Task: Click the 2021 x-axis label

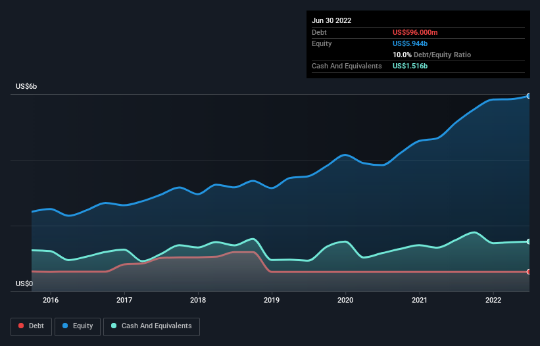Action: pyautogui.click(x=420, y=300)
